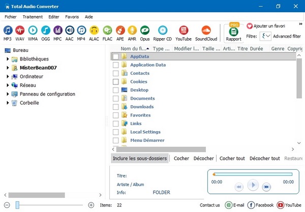Click the file list scroll-down arrow

point(299,143)
